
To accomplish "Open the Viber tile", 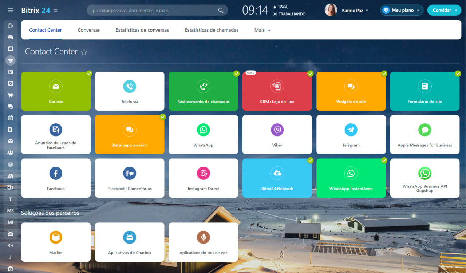I will (x=277, y=135).
